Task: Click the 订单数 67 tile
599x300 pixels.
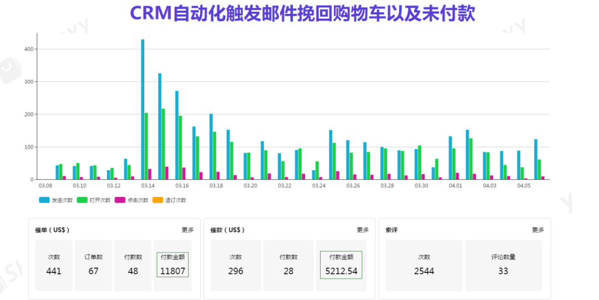Action: point(93,265)
